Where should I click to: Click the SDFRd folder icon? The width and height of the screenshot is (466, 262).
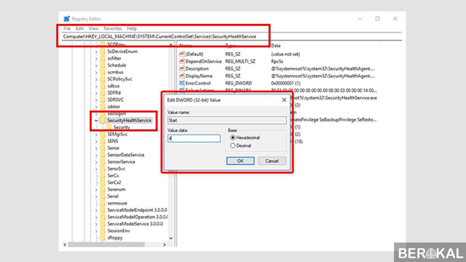point(103,93)
